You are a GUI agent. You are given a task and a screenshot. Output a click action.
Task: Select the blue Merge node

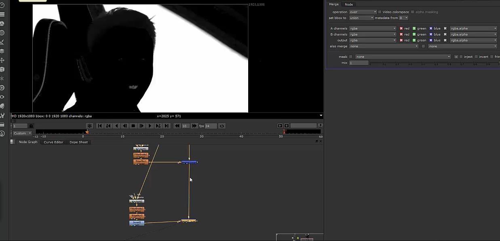[189, 162]
